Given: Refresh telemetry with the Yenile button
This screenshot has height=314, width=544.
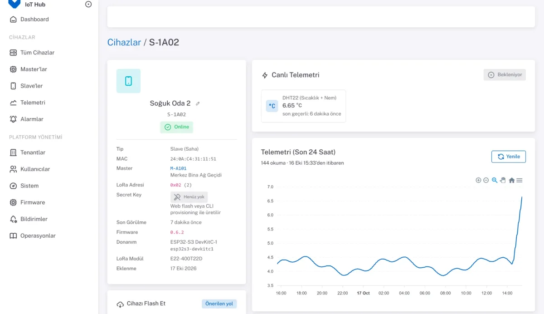Looking at the screenshot, I should [x=509, y=157].
